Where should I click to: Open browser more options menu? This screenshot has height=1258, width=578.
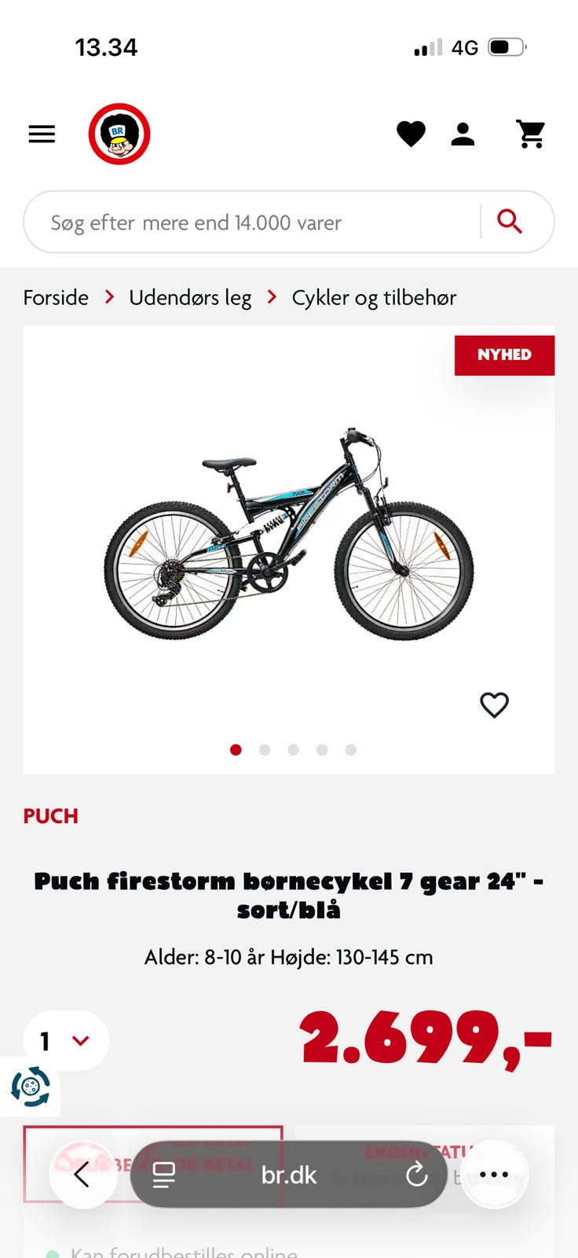click(x=494, y=1175)
